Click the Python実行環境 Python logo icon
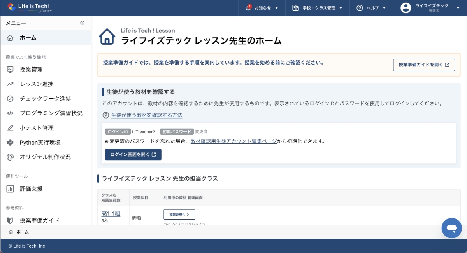 tap(11, 143)
